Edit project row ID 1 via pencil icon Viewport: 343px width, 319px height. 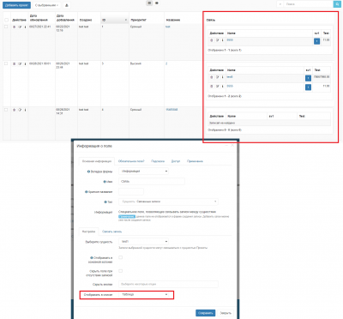click(20, 27)
